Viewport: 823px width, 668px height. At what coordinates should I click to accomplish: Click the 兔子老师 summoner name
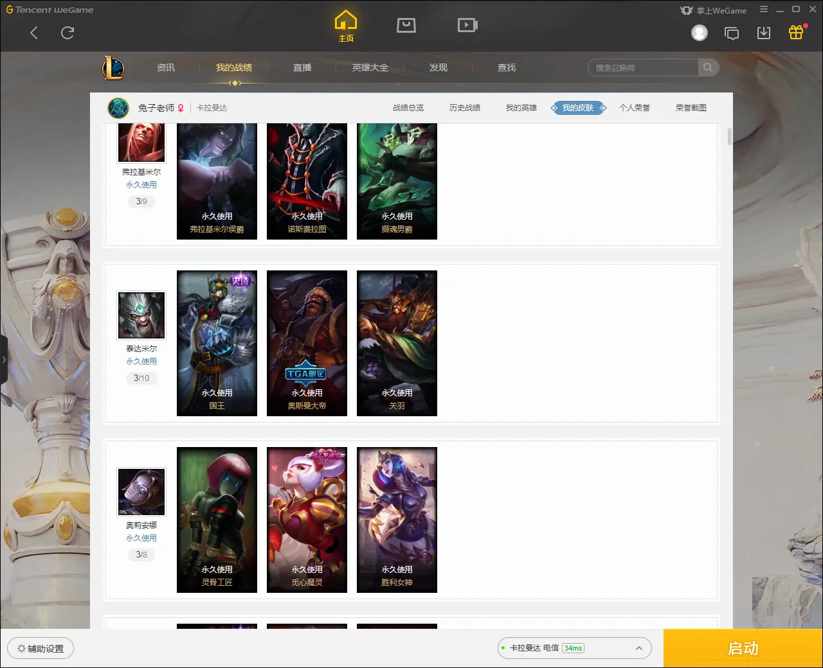156,108
